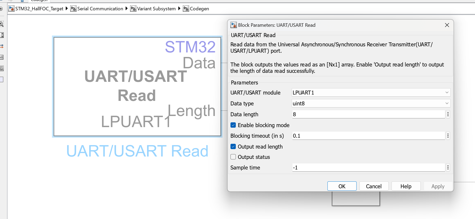Enable the Output status checkbox
This screenshot has height=219, width=475.
click(233, 157)
